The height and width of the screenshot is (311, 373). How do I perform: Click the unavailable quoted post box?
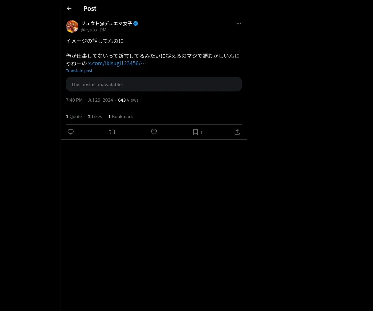tap(154, 84)
